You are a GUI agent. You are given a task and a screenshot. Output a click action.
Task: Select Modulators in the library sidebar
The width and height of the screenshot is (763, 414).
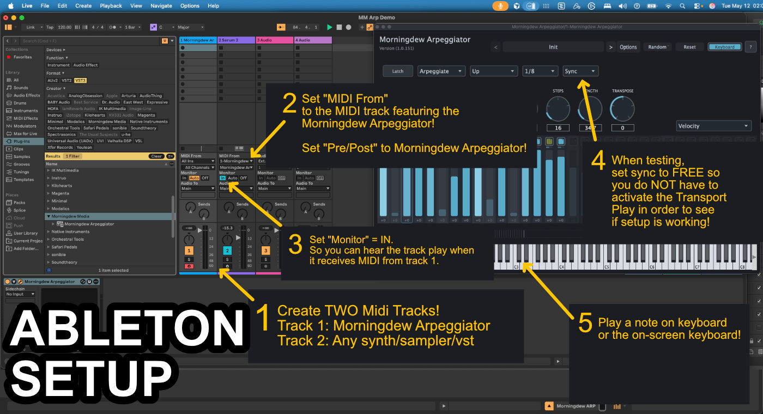[x=21, y=126]
